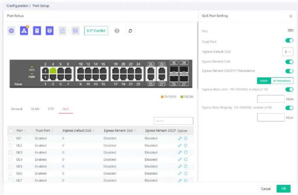Toggle the Egress Remark CoS switch
Screen dimensions: 298x195
[x=289, y=62]
